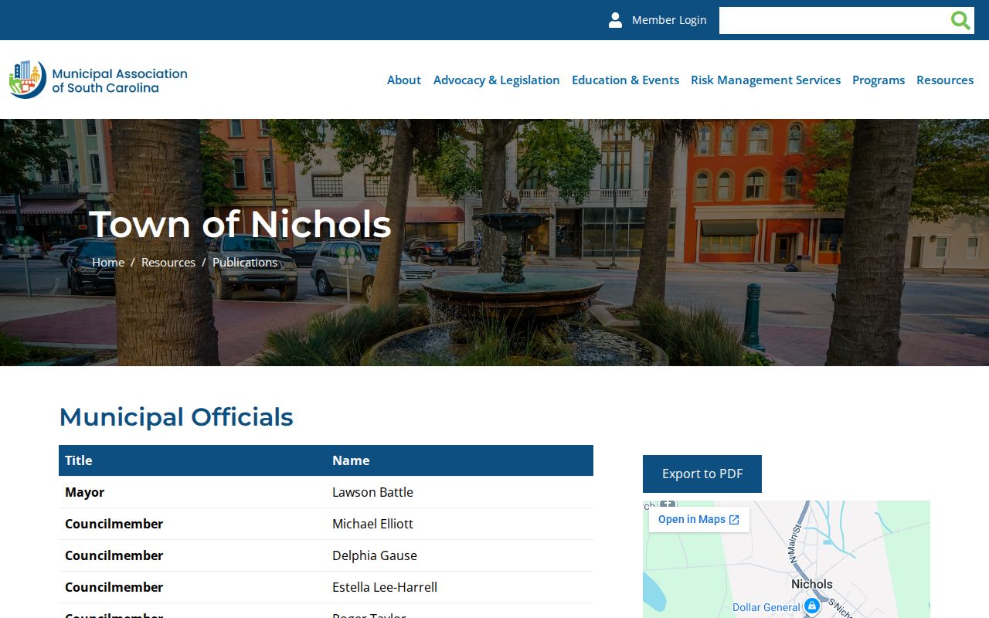Click the Nichols map thumbnail
The image size is (989, 618).
coord(787,559)
